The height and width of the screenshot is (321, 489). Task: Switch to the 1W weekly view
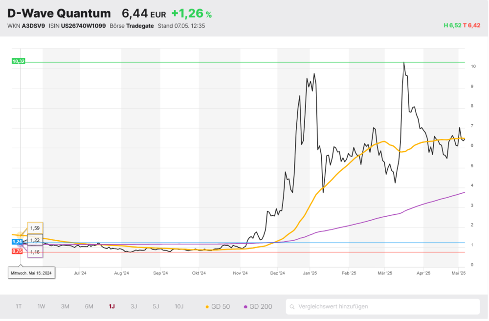(x=41, y=306)
